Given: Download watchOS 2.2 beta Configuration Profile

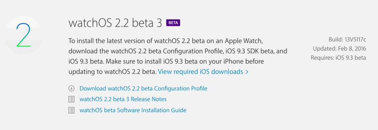Looking at the screenshot, I should click(x=143, y=88).
